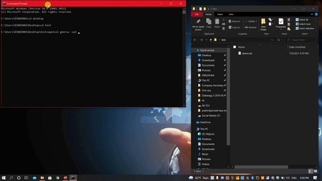Open recent locations dropdown beside forward arrow
This screenshot has height=181, width=322.
pos(206,40)
